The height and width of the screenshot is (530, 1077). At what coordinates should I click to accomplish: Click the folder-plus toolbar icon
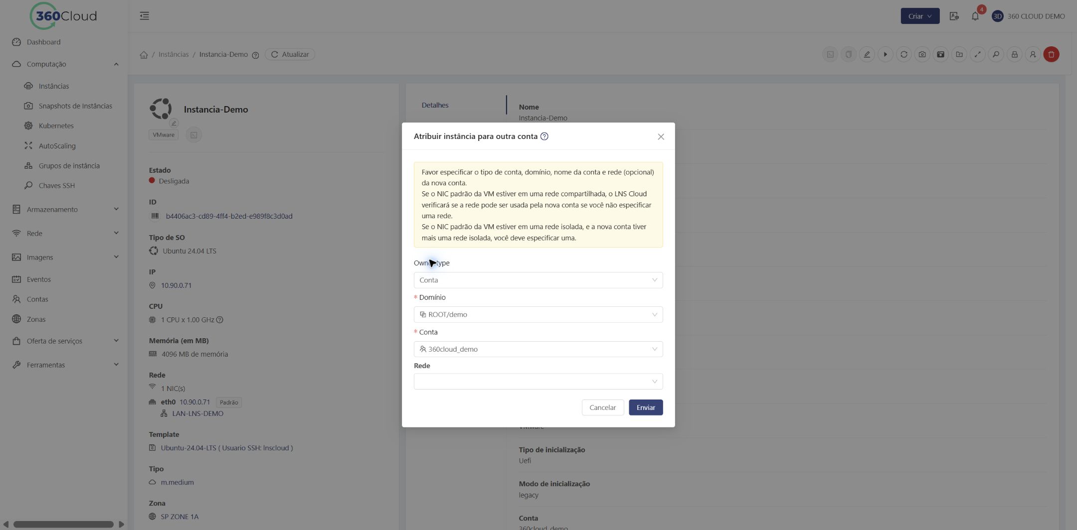click(959, 54)
